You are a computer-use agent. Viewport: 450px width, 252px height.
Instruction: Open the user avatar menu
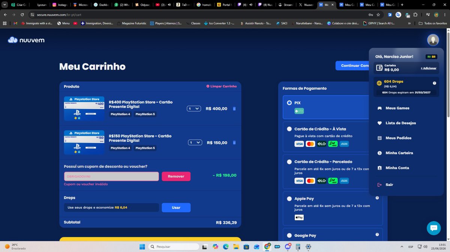(x=433, y=40)
